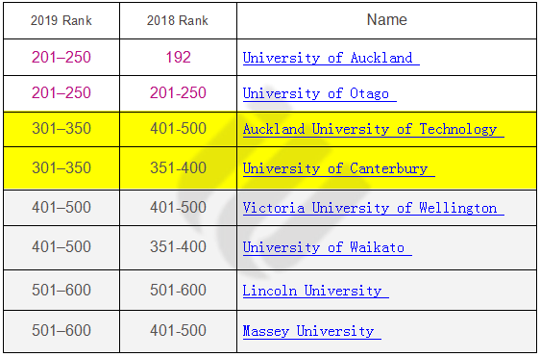The height and width of the screenshot is (357, 540).
Task: Open the University of Canterbury link
Action: tap(339, 168)
